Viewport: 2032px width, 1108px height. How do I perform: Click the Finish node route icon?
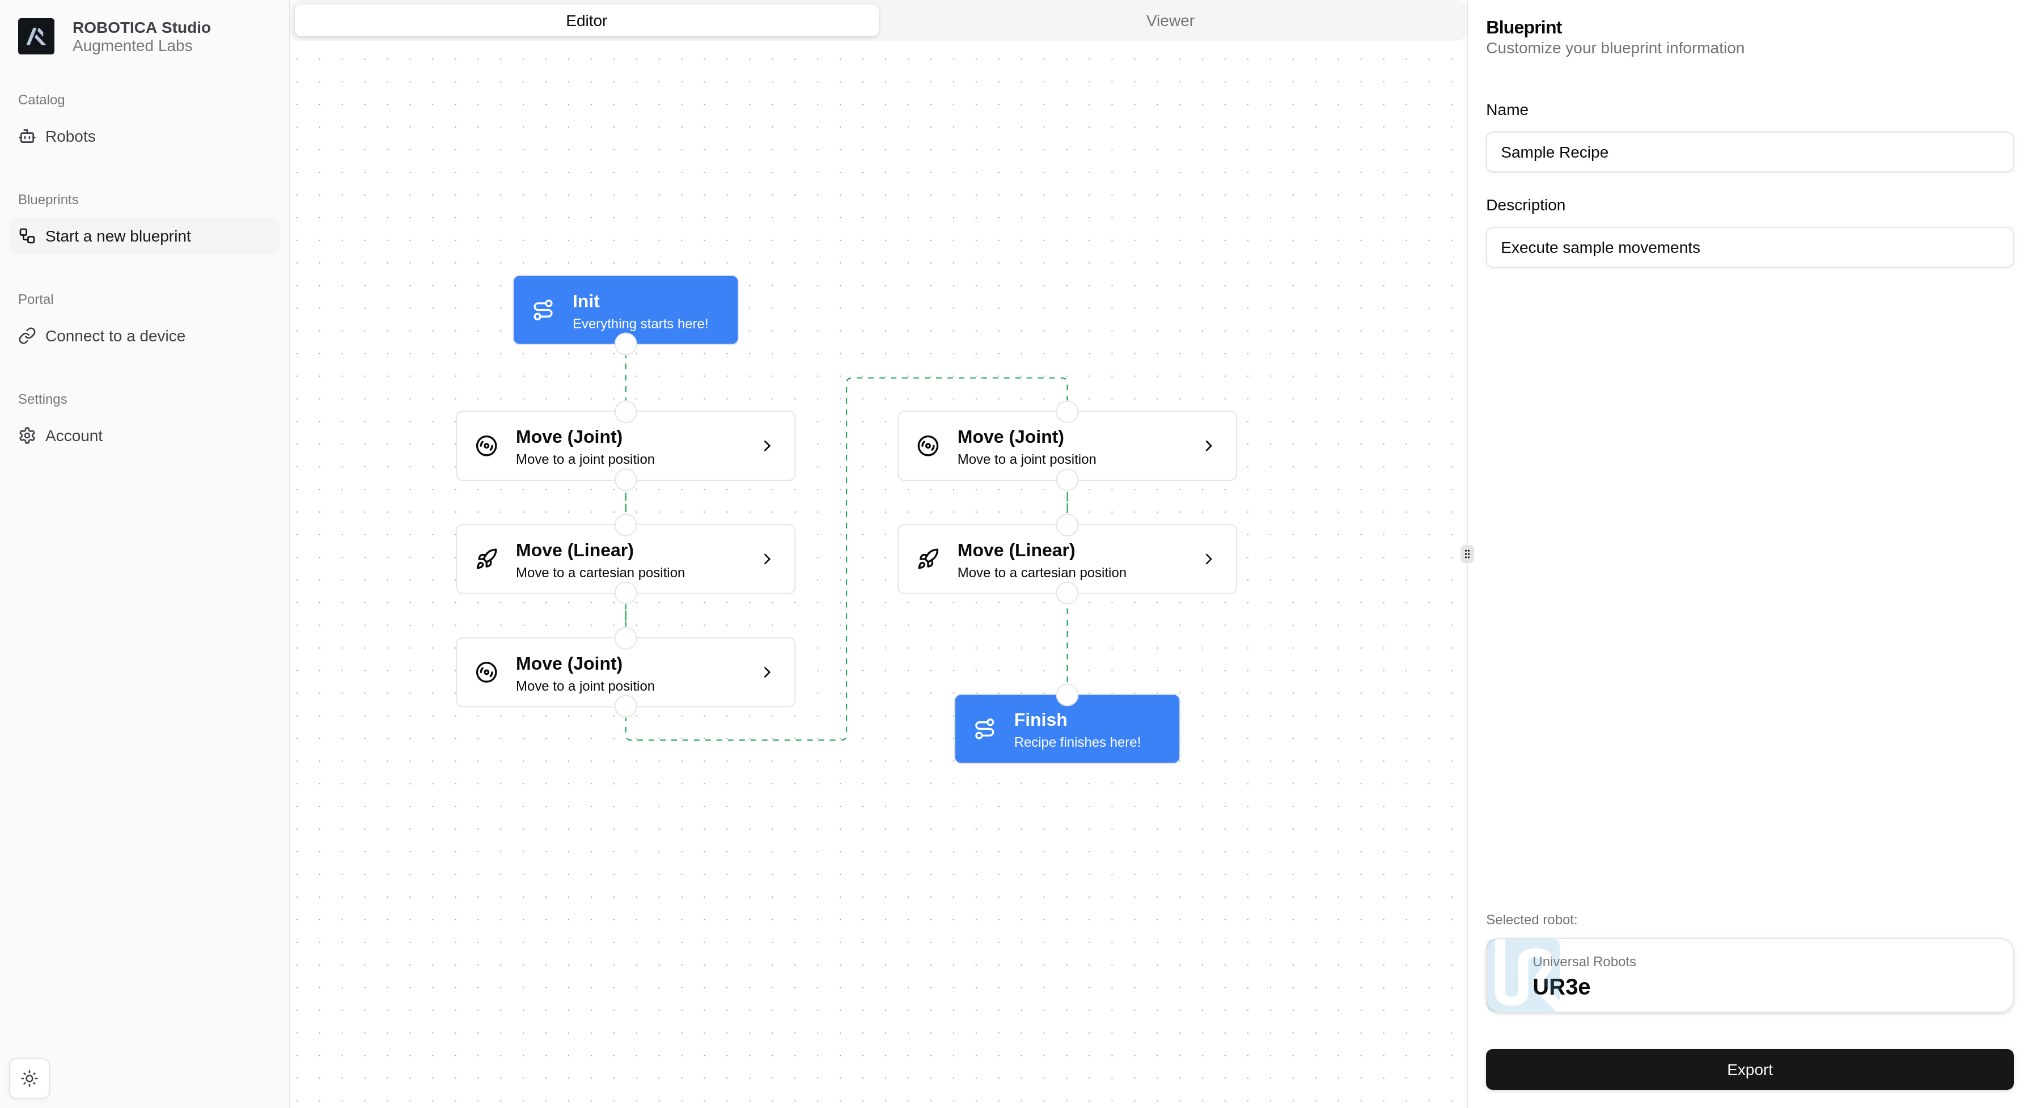click(984, 729)
